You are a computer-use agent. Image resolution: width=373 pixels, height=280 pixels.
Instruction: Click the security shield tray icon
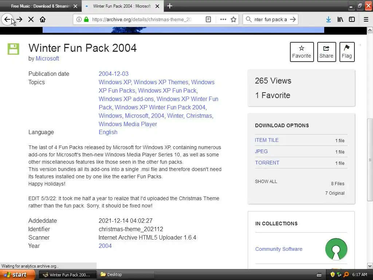click(x=333, y=275)
